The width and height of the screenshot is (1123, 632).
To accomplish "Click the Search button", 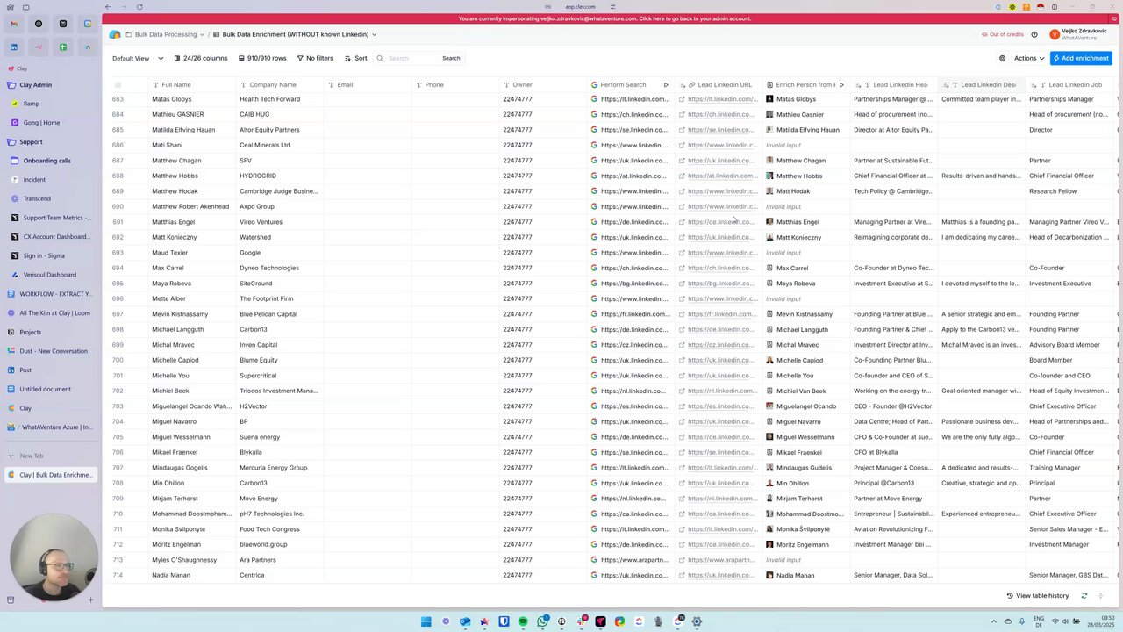I will (451, 58).
